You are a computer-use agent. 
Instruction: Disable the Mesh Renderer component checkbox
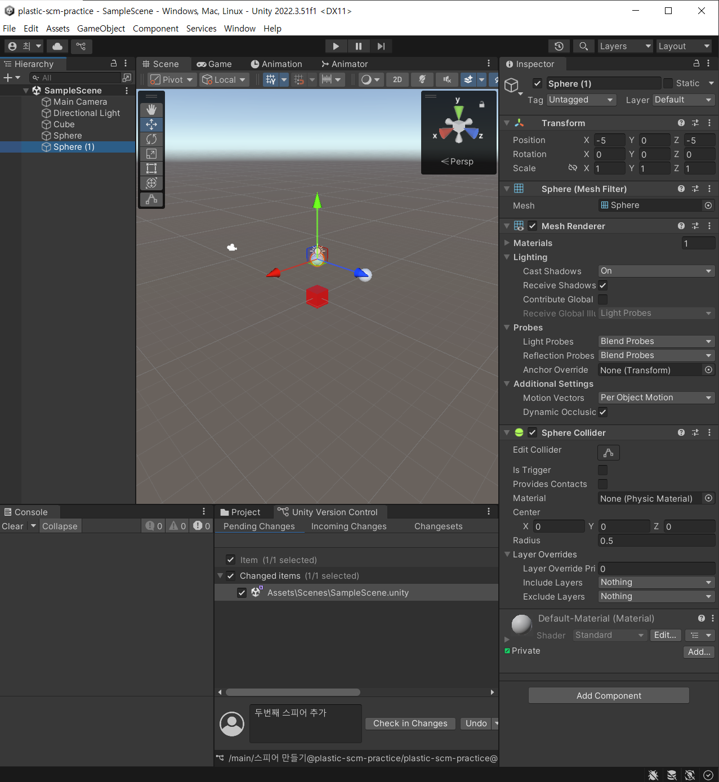(x=533, y=226)
